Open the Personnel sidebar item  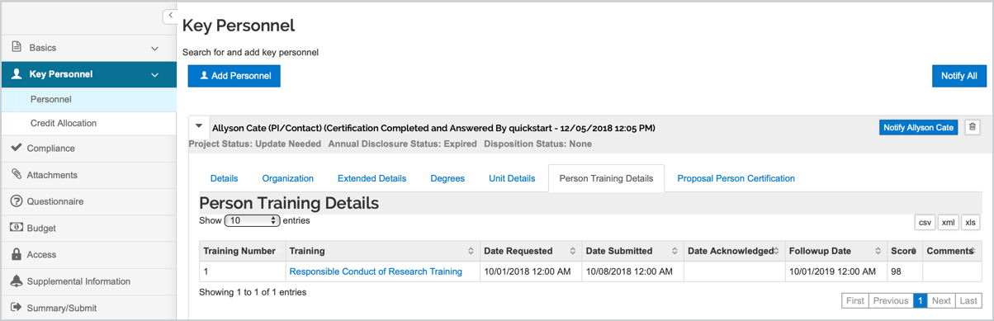coord(88,99)
